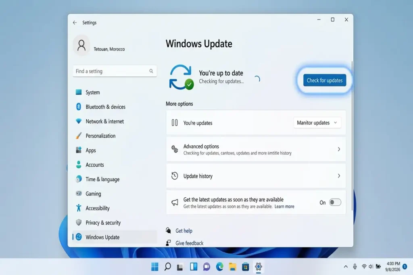The width and height of the screenshot is (413, 275).
Task: Click the megaphone icon for latest updates
Action: 175,202
